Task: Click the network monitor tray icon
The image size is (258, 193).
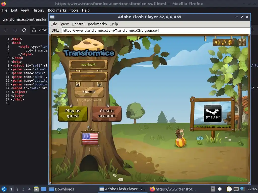Action: pos(236,189)
